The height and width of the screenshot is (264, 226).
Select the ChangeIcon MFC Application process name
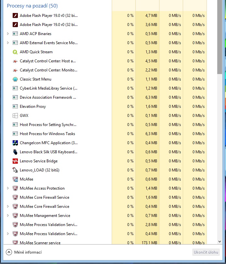(x=49, y=143)
